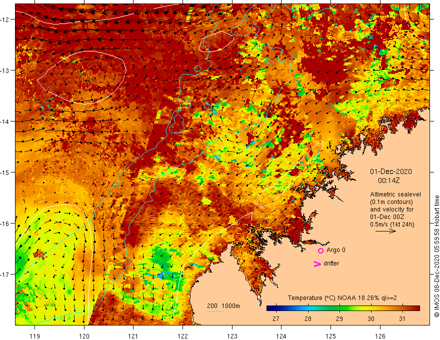
Task: Click the latitude label -17
Action: pyautogui.click(x=4, y=274)
